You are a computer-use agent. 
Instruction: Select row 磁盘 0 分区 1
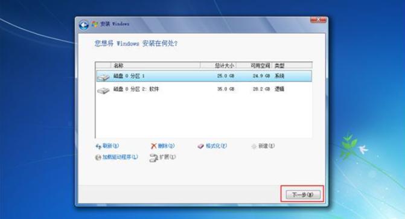204,76
